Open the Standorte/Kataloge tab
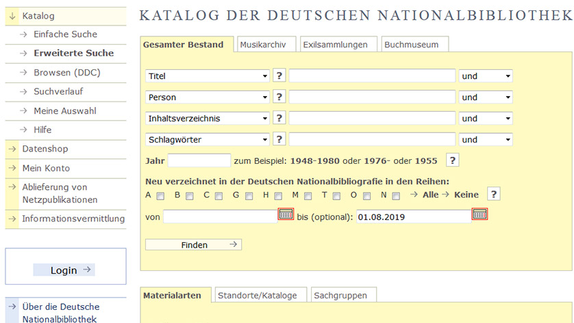Viewport: 574px width, 323px height. point(258,296)
